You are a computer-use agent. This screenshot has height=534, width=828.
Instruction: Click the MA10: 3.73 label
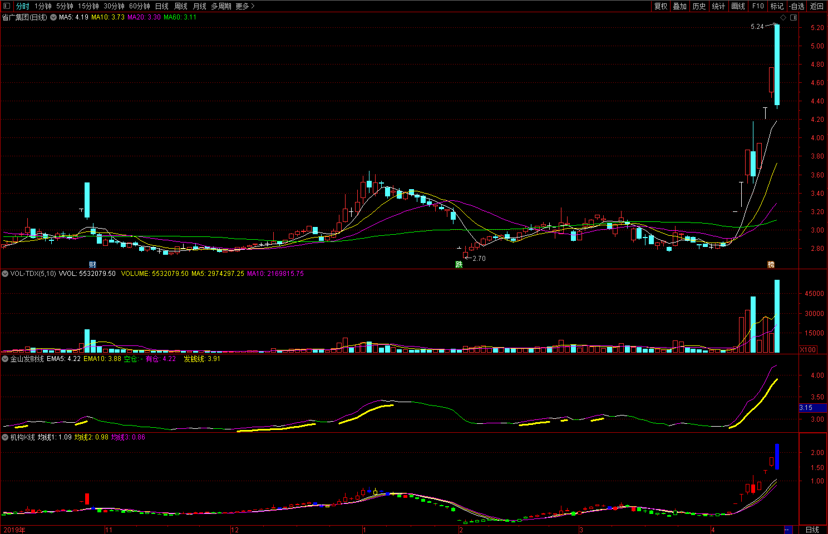click(108, 17)
